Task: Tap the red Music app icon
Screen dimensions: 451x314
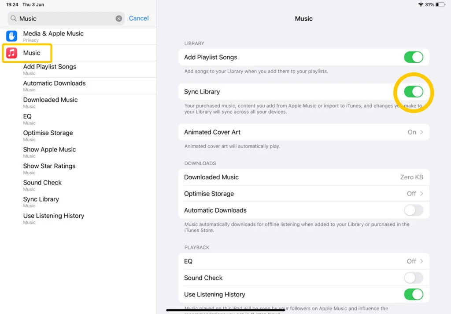Action: 11,53
